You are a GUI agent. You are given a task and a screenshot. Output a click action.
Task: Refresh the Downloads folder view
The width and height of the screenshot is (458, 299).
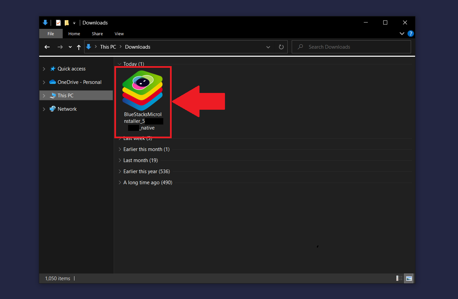coord(281,47)
